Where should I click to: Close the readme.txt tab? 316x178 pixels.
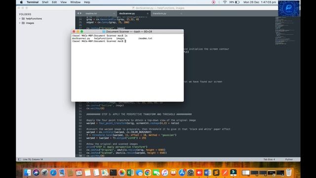[x=114, y=13]
